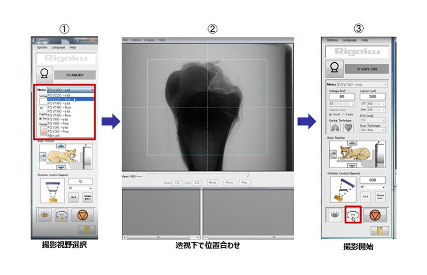The height and width of the screenshot is (275, 427).
Task: Choose Manual from open list
Action: pyautogui.click(x=70, y=135)
